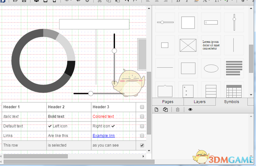Pick the small rectangle button symbol
Image resolution: width=257 pixels, height=166 pixels.
(x=165, y=45)
